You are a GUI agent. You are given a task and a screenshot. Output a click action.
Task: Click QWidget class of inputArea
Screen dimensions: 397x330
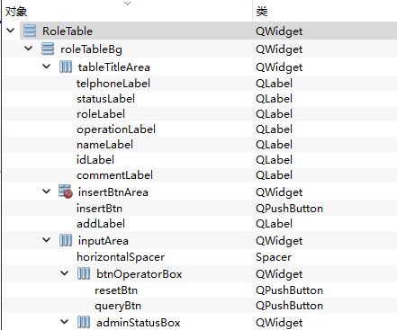point(279,241)
